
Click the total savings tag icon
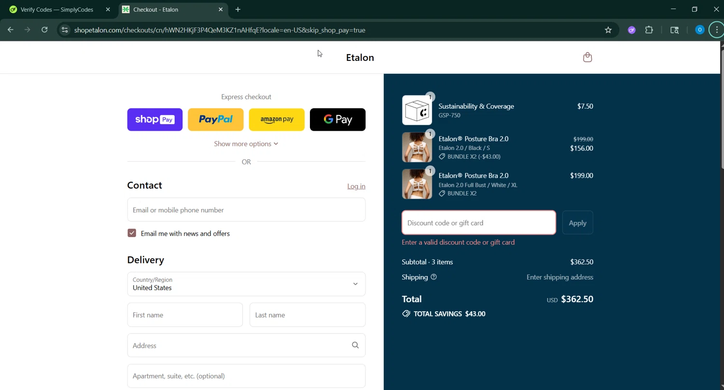pos(406,314)
